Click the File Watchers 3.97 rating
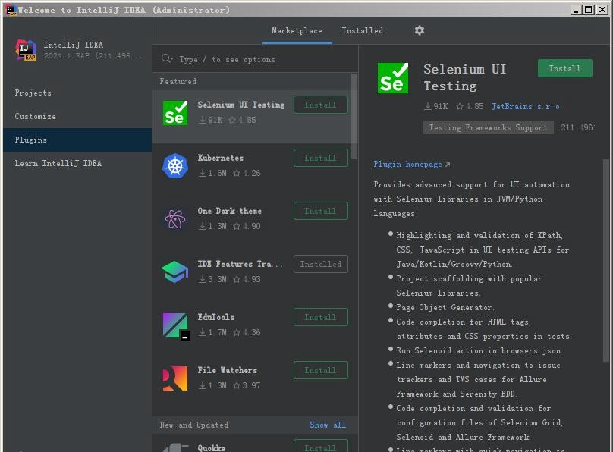Screen dimensions: 613x452 (x=247, y=385)
